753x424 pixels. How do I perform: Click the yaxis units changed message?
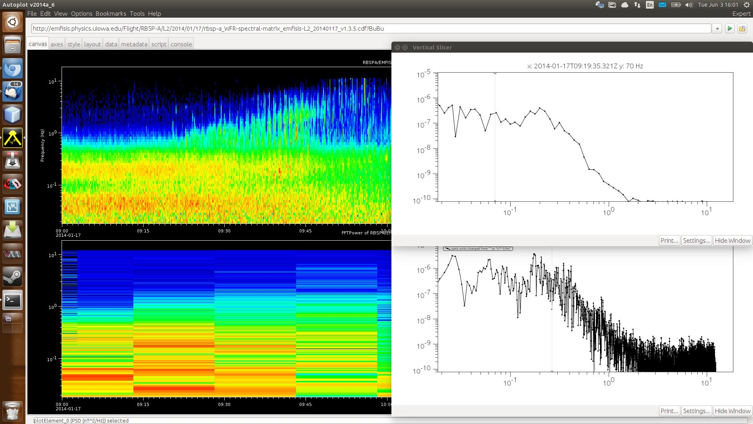tap(478, 249)
